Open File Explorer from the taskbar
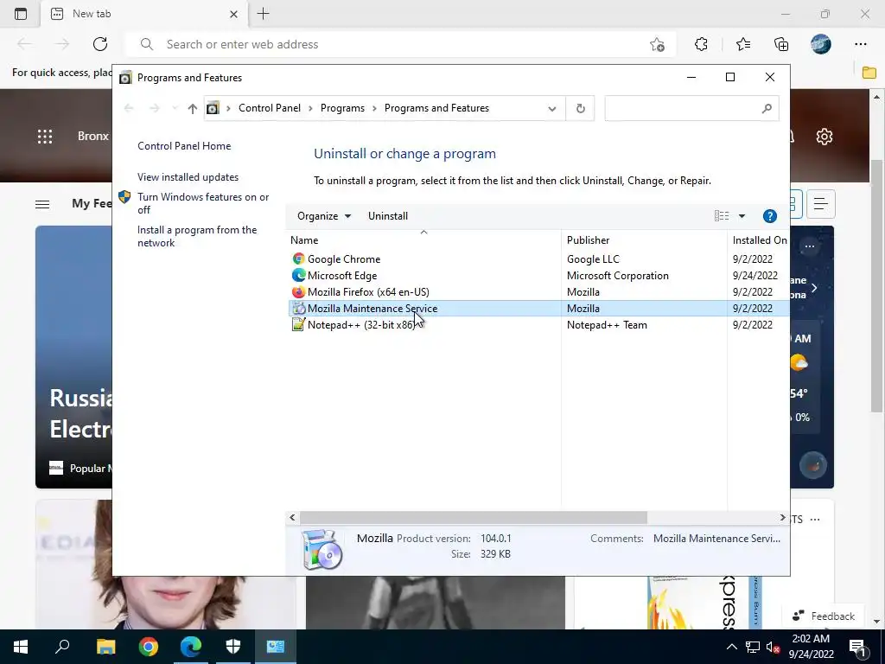The height and width of the screenshot is (664, 885). click(x=105, y=647)
